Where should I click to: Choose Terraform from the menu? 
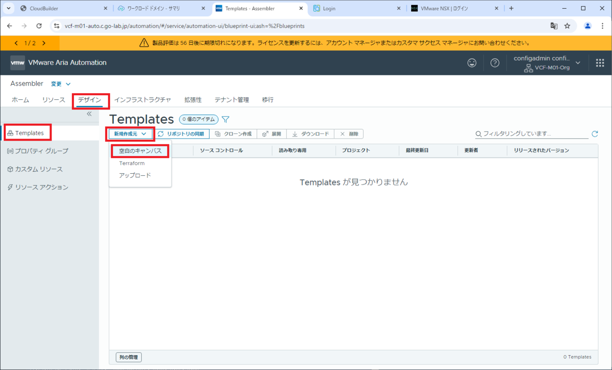[132, 163]
